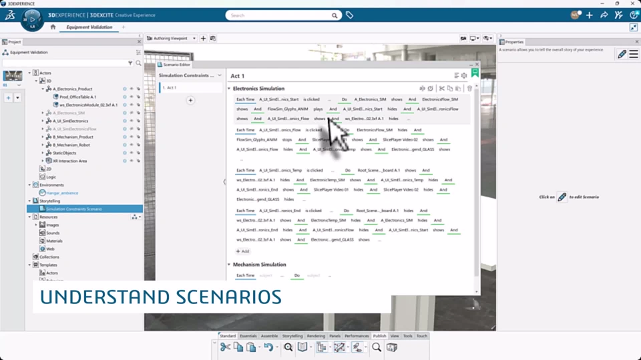Viewport: 641px width, 360px height.
Task: Click the round plus button below Act 1
Action: click(x=190, y=101)
